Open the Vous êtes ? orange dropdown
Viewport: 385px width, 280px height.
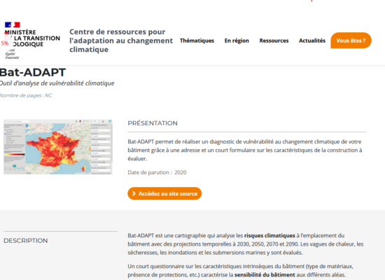tap(351, 41)
